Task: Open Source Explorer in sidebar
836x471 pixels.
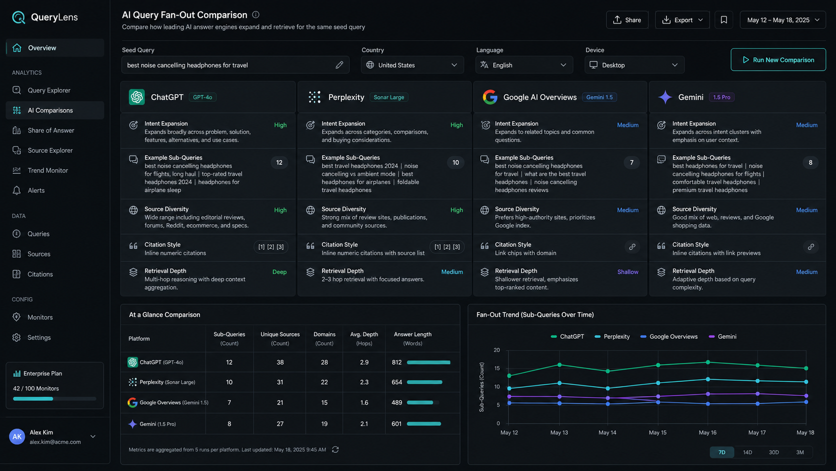Action: (x=55, y=150)
